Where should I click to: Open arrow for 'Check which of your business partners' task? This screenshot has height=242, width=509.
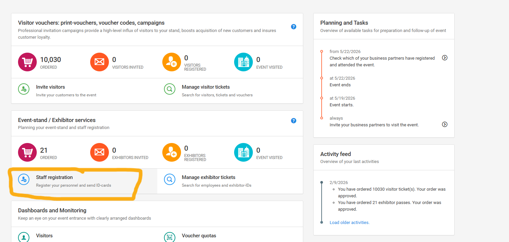tap(445, 58)
